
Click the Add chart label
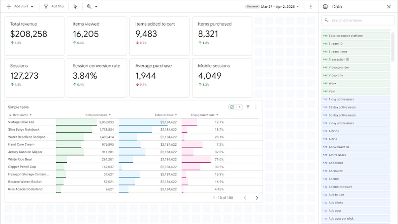21,7
